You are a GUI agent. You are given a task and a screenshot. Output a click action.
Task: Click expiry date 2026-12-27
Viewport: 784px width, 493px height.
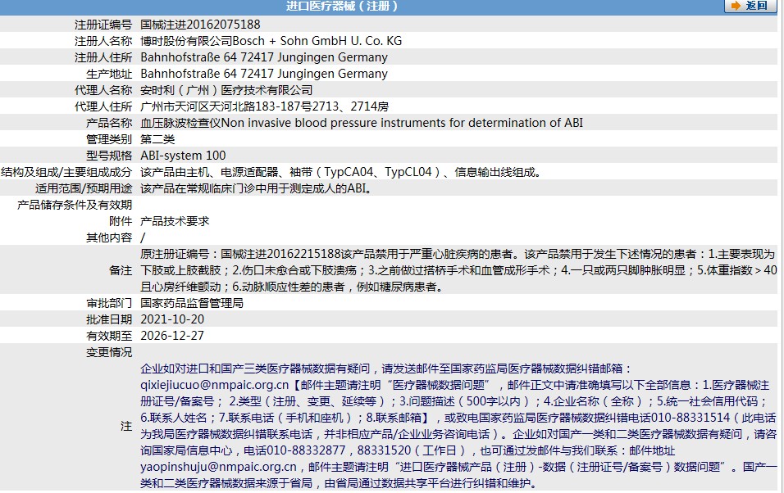click(x=172, y=336)
